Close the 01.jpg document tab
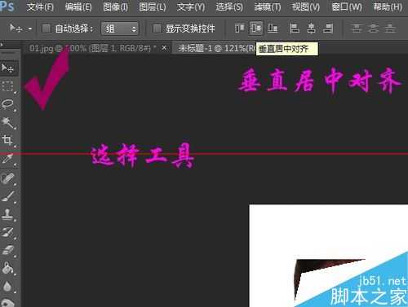Viewport: 408px width, 307px height. point(164,48)
